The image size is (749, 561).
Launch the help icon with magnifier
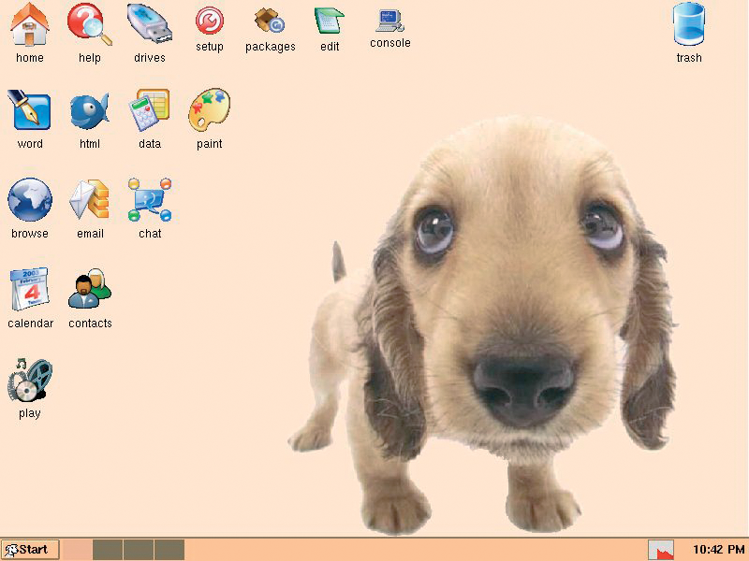pos(89,25)
